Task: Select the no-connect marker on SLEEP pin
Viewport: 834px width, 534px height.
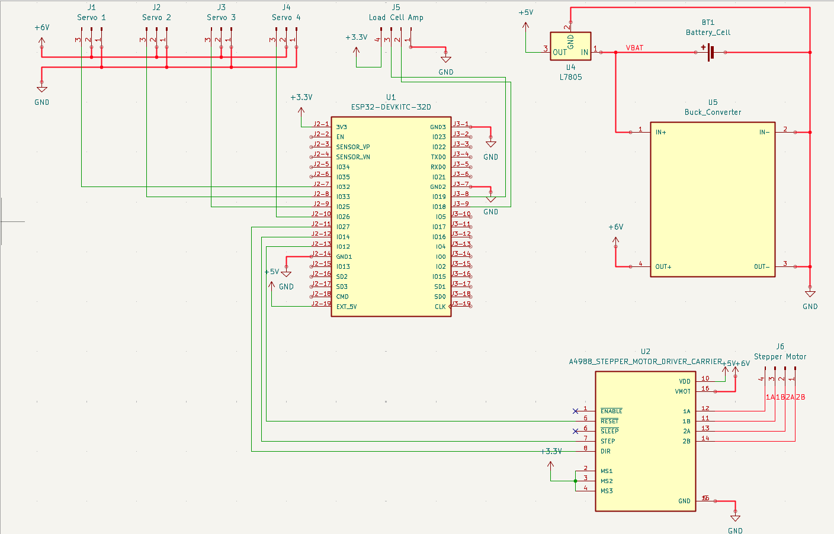Action: point(575,431)
